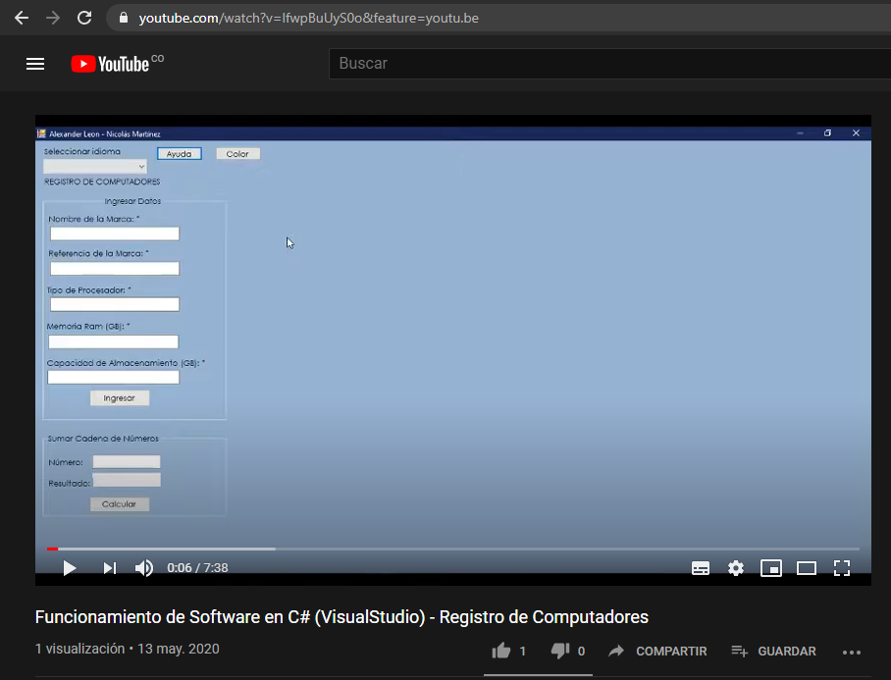Mute the video volume
The height and width of the screenshot is (680, 891).
point(143,567)
